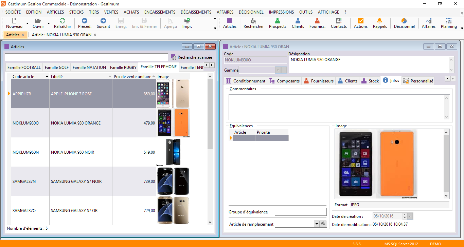Click the Date de création spinner

pos(404,216)
